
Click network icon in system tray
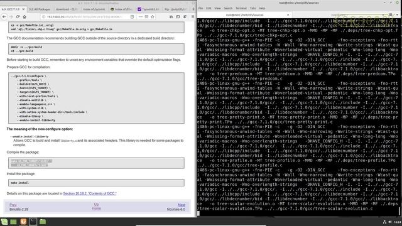tap(384, 222)
